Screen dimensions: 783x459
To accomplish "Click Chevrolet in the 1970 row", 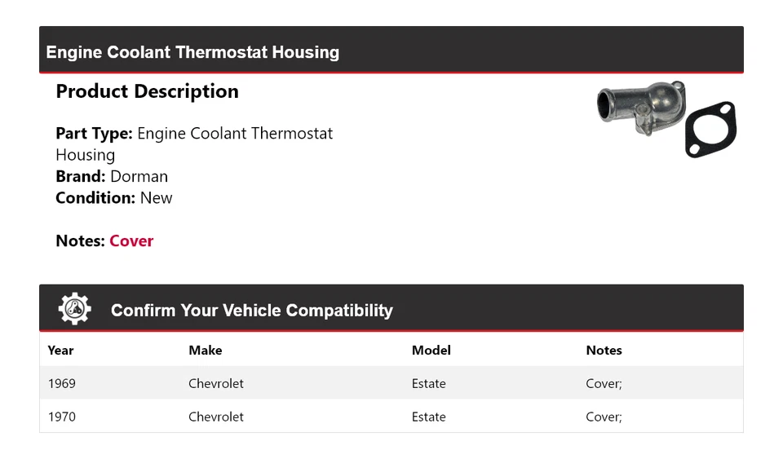I will (x=215, y=417).
